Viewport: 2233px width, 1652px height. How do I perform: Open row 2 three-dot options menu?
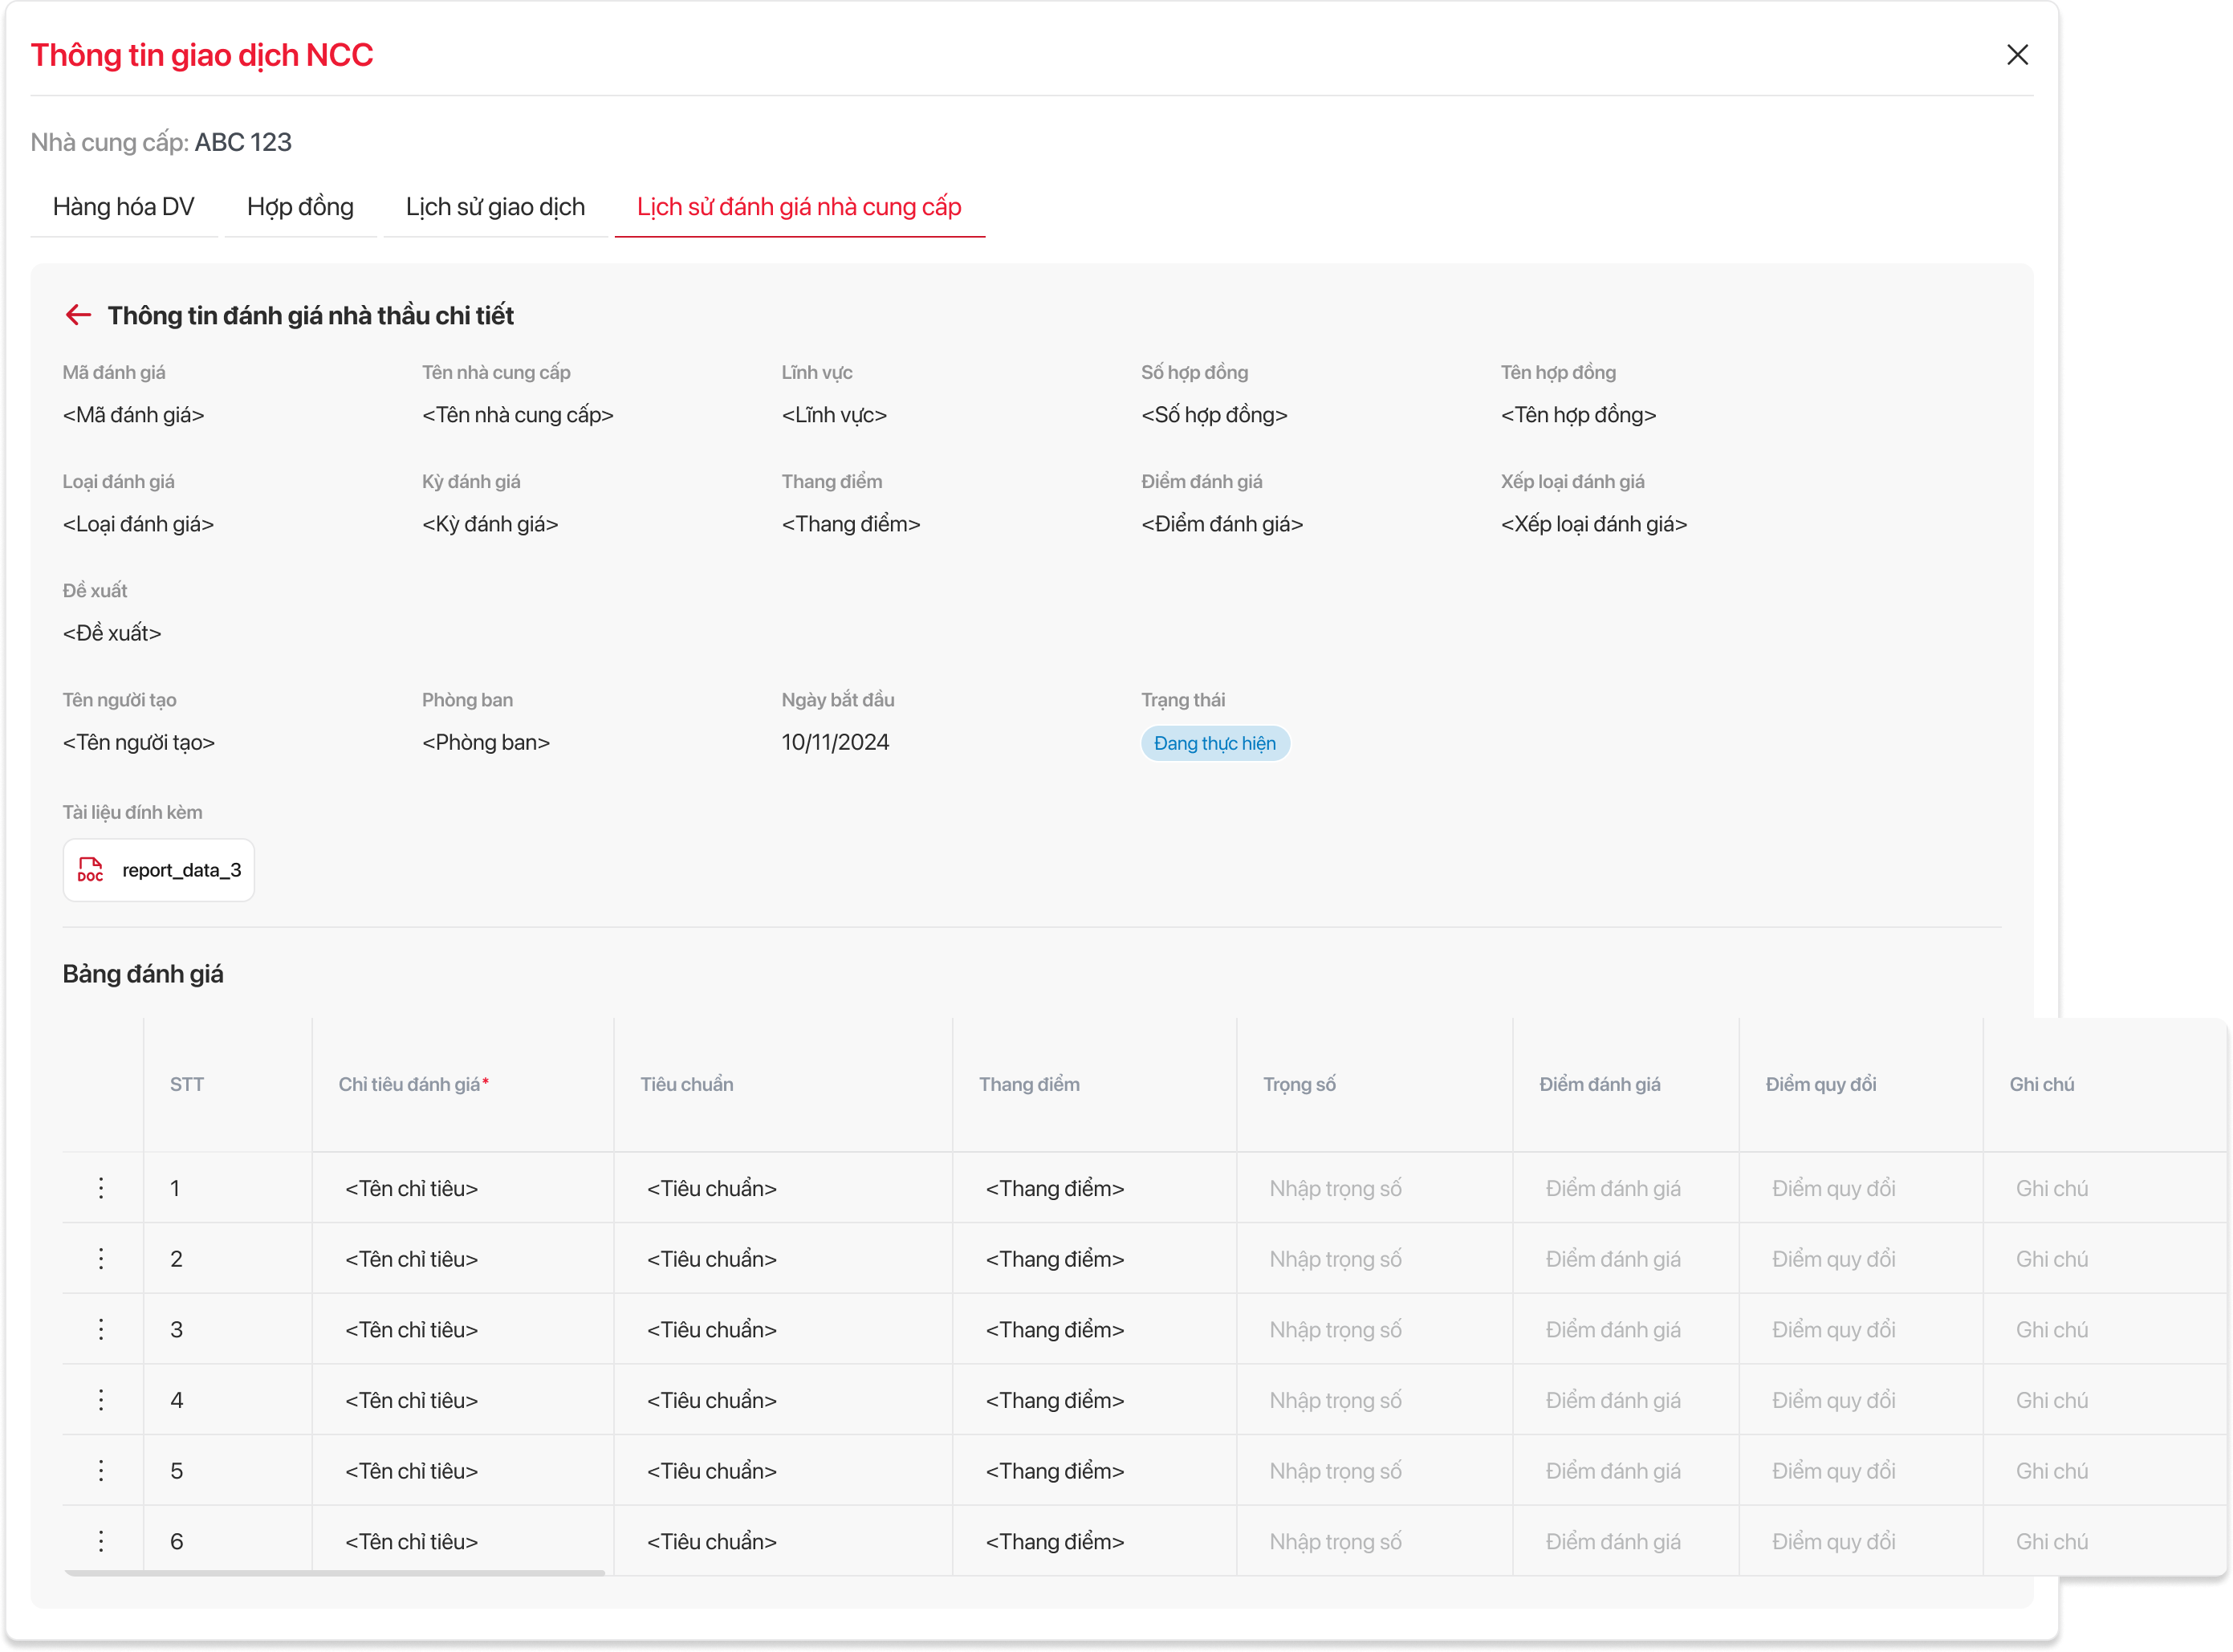101,1259
